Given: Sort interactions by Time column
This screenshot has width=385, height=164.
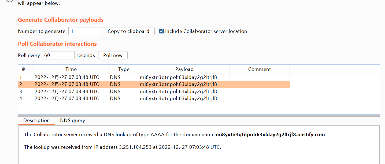Looking at the screenshot, I should (x=71, y=69).
